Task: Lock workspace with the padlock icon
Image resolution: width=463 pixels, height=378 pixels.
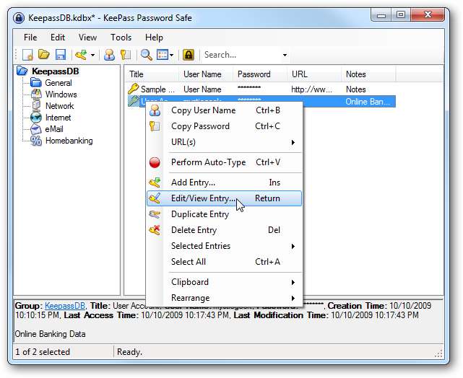Action: click(189, 55)
